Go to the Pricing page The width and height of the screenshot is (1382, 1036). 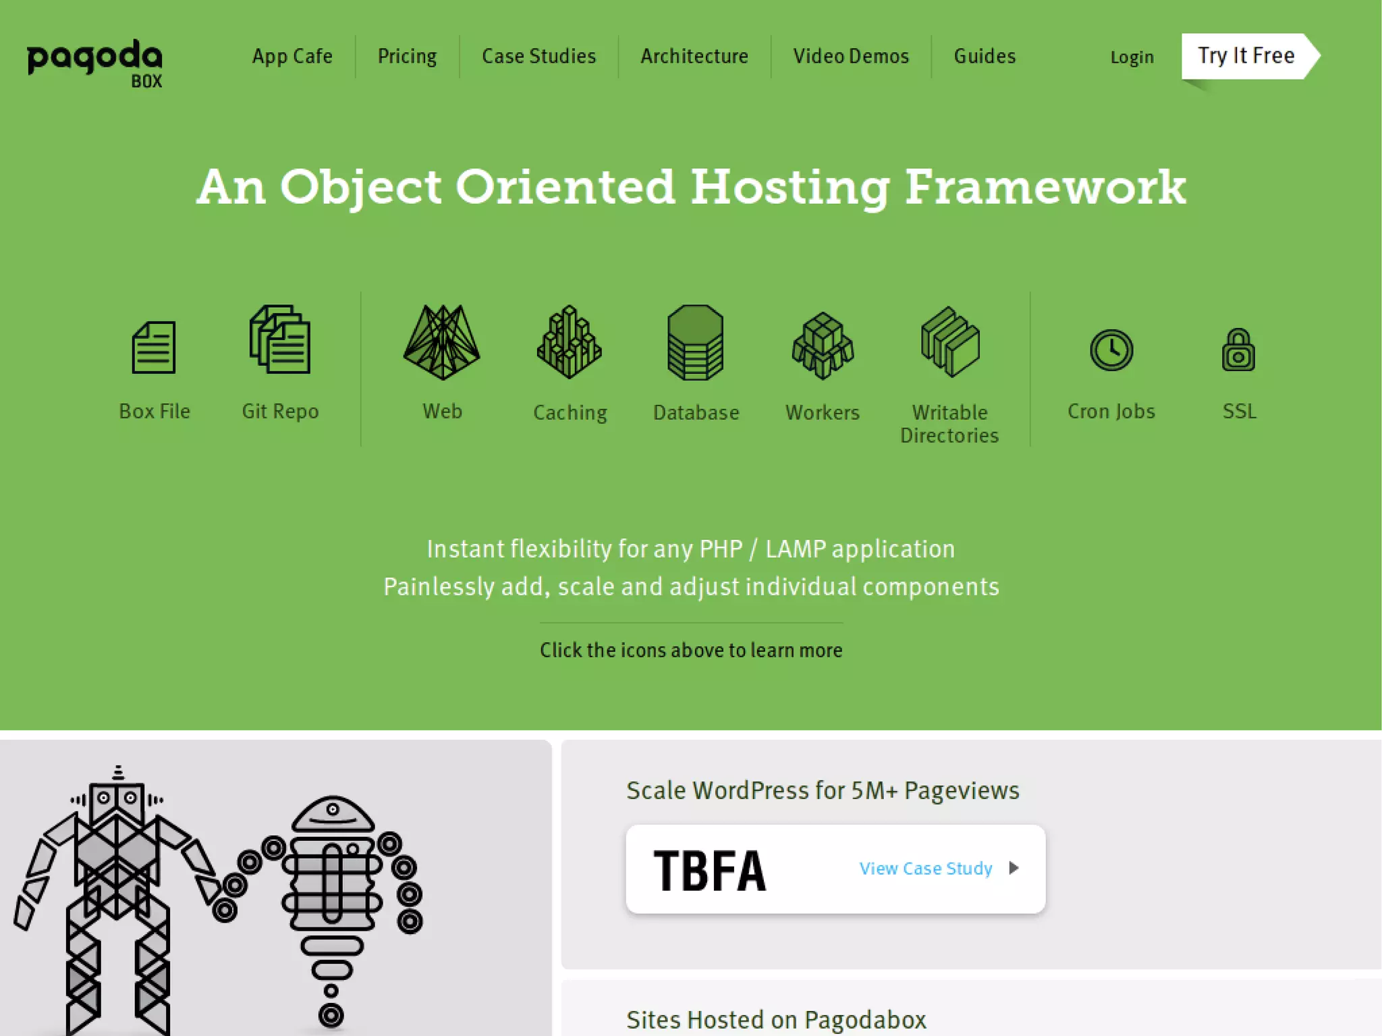pyautogui.click(x=407, y=56)
